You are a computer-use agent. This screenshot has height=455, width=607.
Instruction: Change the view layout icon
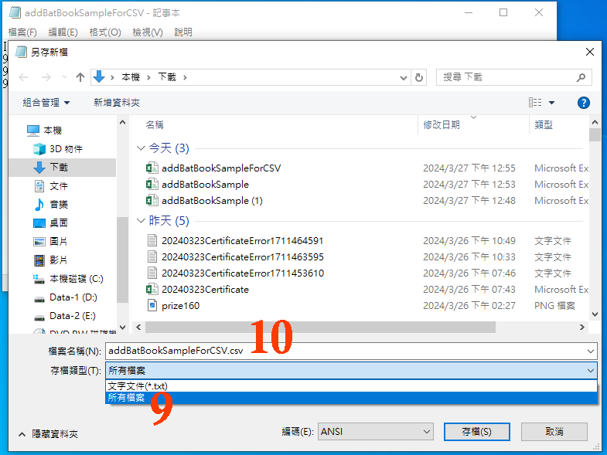[535, 103]
